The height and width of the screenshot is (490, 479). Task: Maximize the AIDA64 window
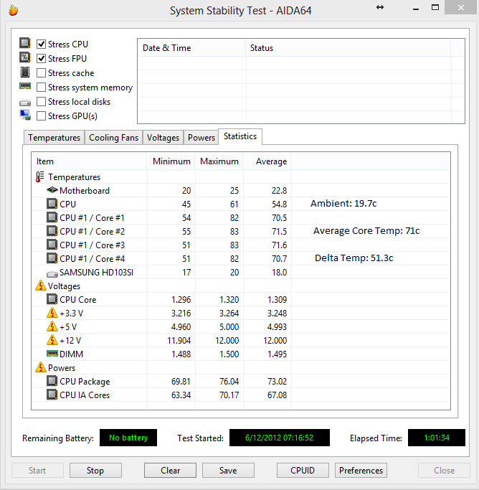[x=435, y=7]
